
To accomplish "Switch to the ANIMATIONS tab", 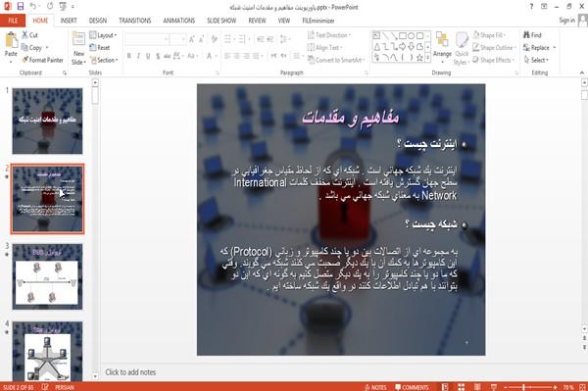I will click(179, 21).
